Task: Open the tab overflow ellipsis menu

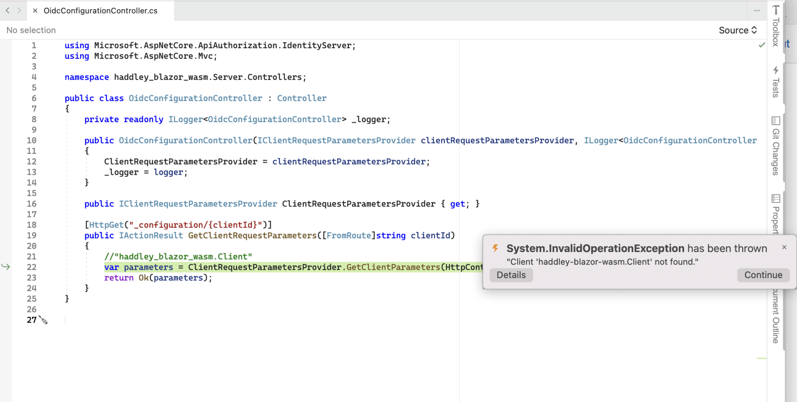Action: coord(757,10)
